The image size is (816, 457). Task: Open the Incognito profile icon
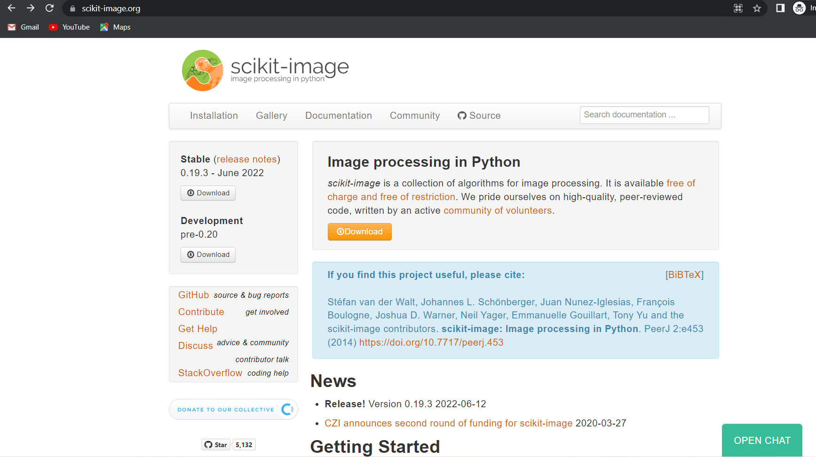(x=799, y=8)
